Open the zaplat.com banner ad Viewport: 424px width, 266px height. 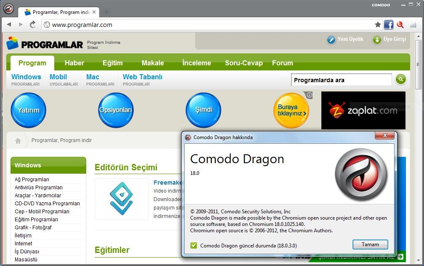point(363,110)
